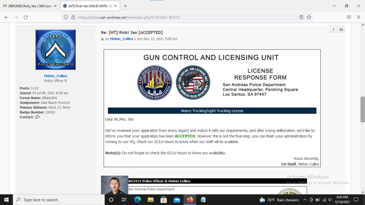Show site security padlock info
The image size is (365, 205).
[x=73, y=17]
